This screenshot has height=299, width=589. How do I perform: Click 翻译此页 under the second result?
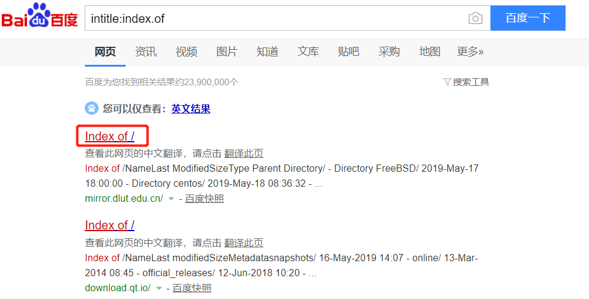243,243
